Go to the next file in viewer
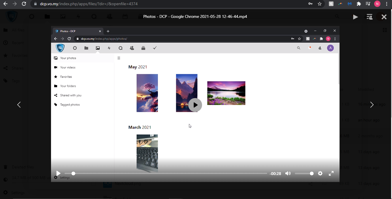392x199 pixels. (x=372, y=105)
